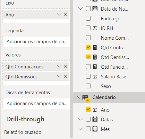Select the Endereço field name
The image size is (145, 139).
[x=111, y=19]
